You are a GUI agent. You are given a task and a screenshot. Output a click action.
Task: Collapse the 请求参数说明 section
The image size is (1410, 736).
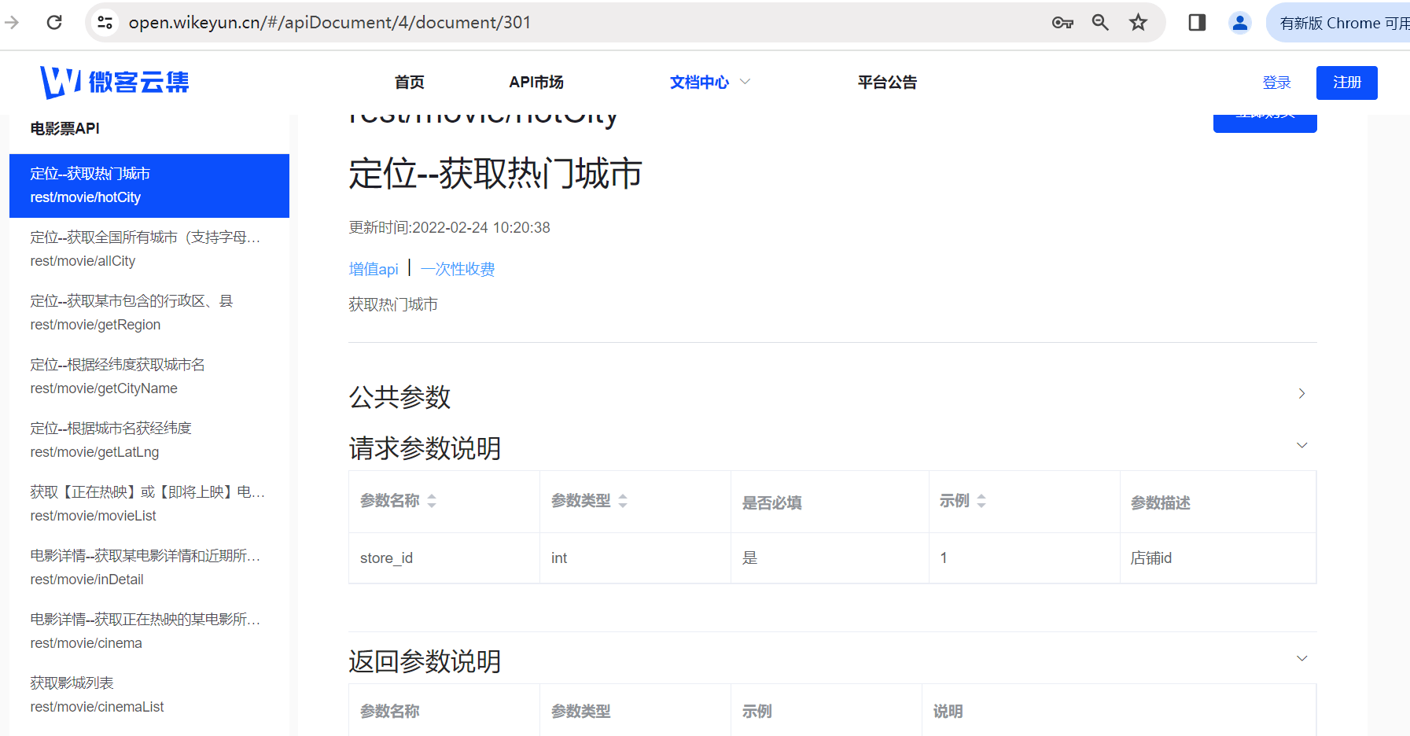pos(1301,446)
